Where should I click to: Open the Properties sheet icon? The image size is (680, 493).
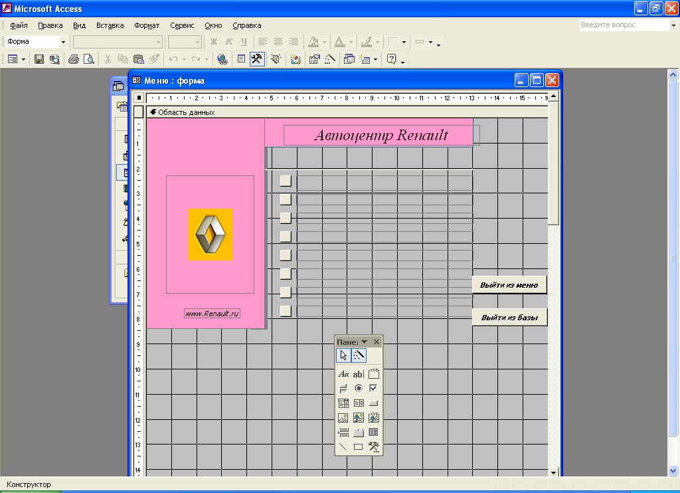click(314, 59)
